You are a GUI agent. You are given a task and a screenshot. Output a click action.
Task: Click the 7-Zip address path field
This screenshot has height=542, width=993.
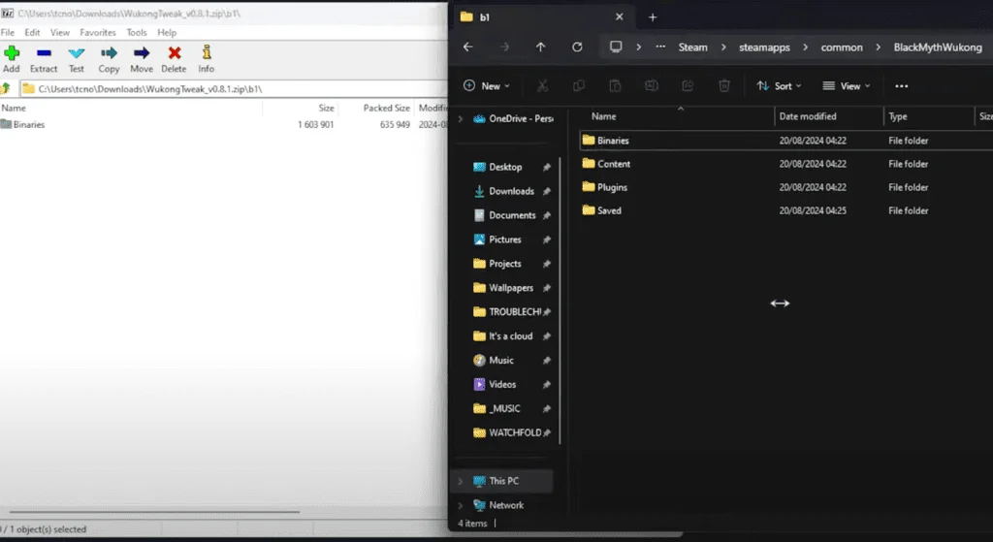coord(234,88)
